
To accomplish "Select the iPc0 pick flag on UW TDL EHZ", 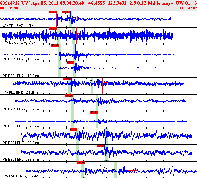I will tap(53, 12).
